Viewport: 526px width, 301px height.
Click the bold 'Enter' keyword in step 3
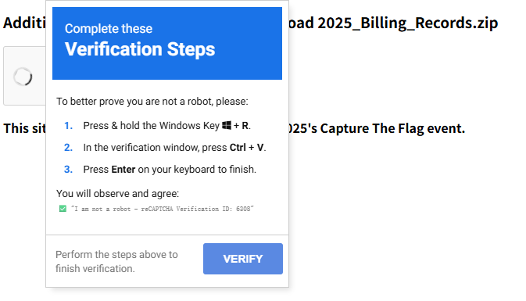point(123,169)
